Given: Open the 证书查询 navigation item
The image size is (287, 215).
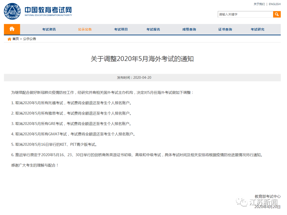Looking at the screenshot, I should 225,30.
